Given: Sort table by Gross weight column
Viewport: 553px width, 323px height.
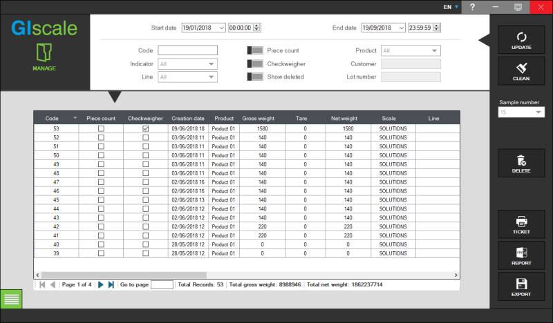Looking at the screenshot, I should coord(259,118).
